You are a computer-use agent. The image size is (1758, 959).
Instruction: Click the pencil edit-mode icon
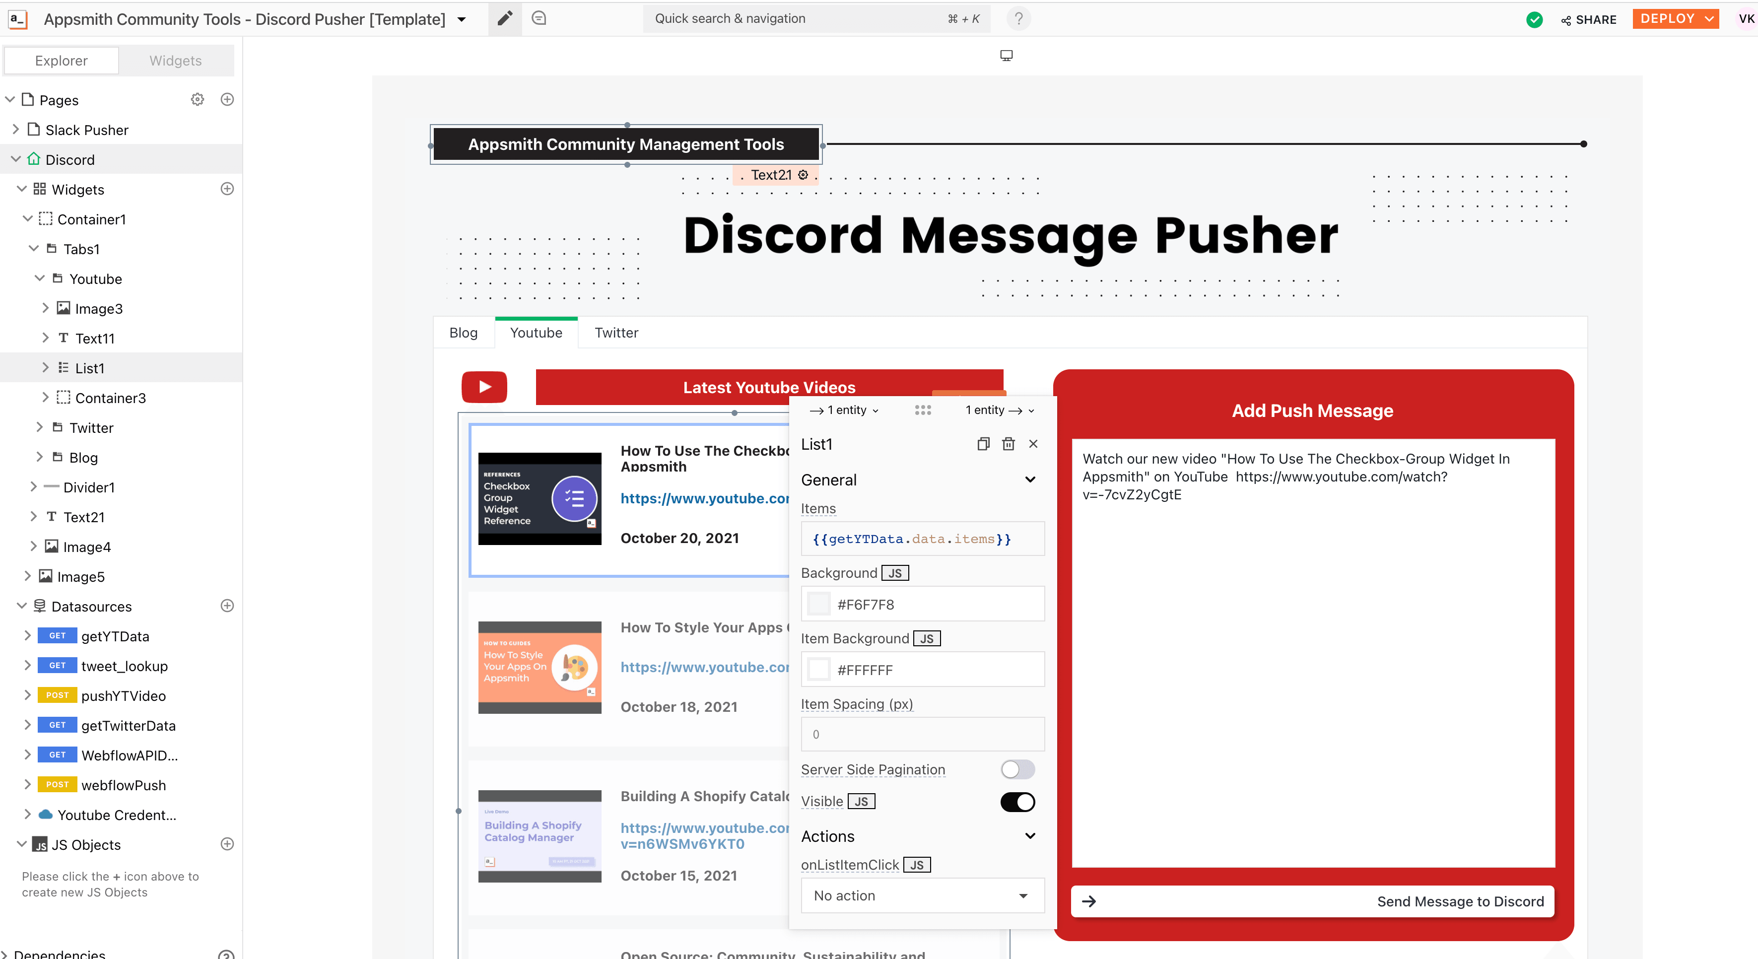click(x=505, y=18)
